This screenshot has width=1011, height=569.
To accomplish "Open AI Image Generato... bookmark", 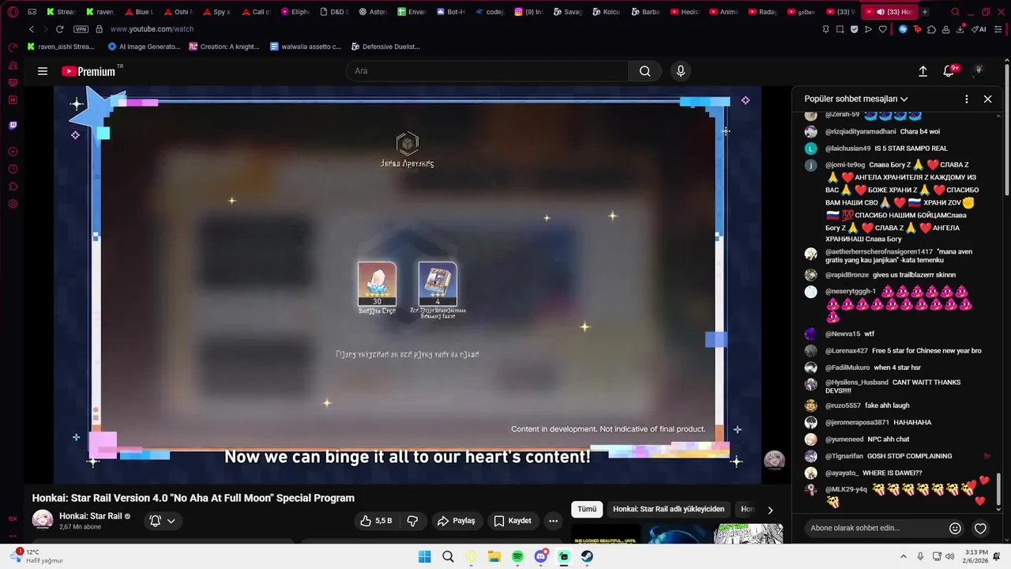I will 144,47.
